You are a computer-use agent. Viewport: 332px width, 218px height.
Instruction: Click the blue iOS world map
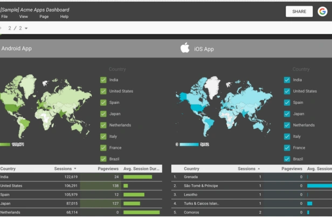(x=224, y=106)
